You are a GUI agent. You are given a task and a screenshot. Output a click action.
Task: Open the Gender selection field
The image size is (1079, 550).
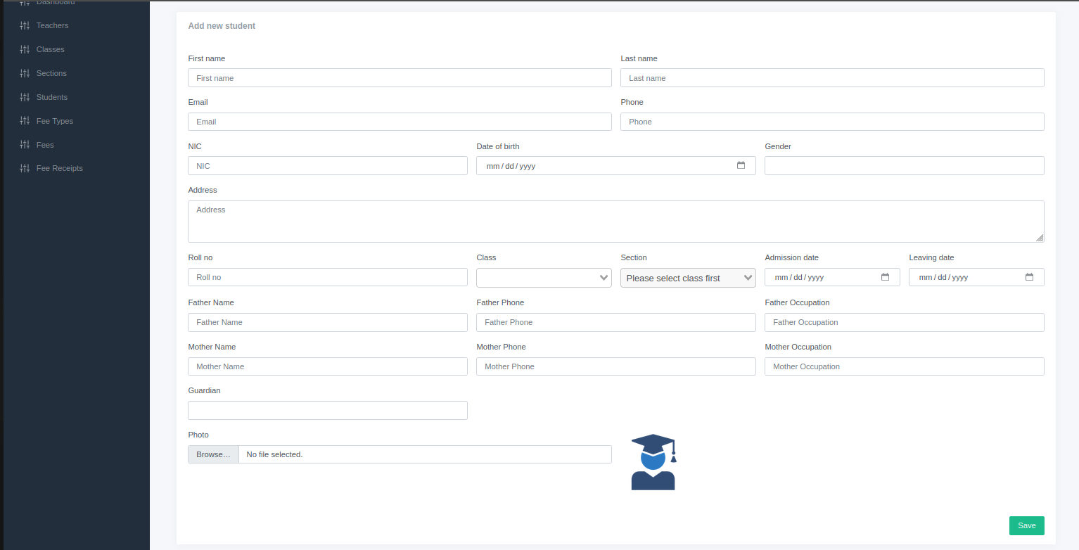click(904, 165)
